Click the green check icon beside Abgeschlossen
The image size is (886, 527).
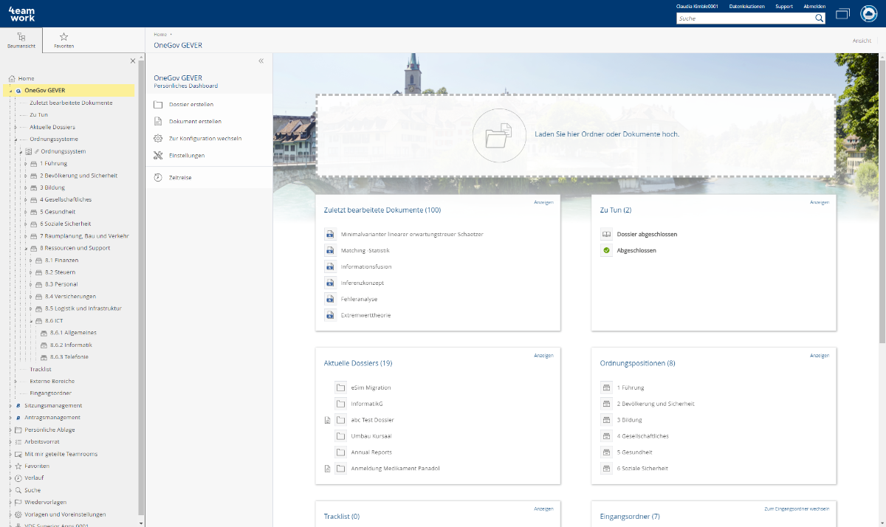click(606, 250)
